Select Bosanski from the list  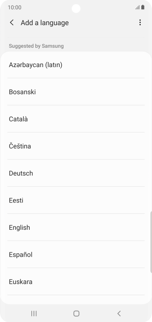click(x=76, y=92)
